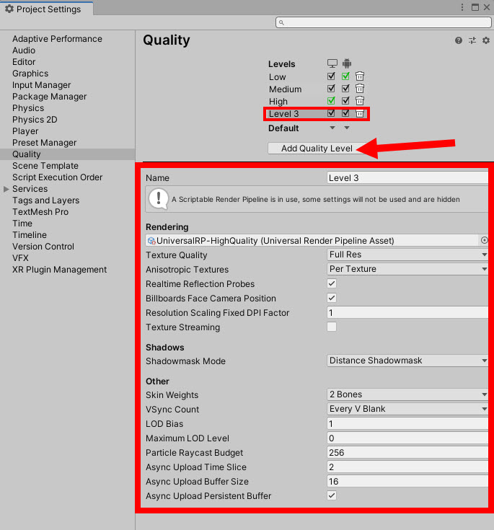Image resolution: width=494 pixels, height=530 pixels.
Task: Open the preset sliders icon for Quality
Action: [x=472, y=40]
